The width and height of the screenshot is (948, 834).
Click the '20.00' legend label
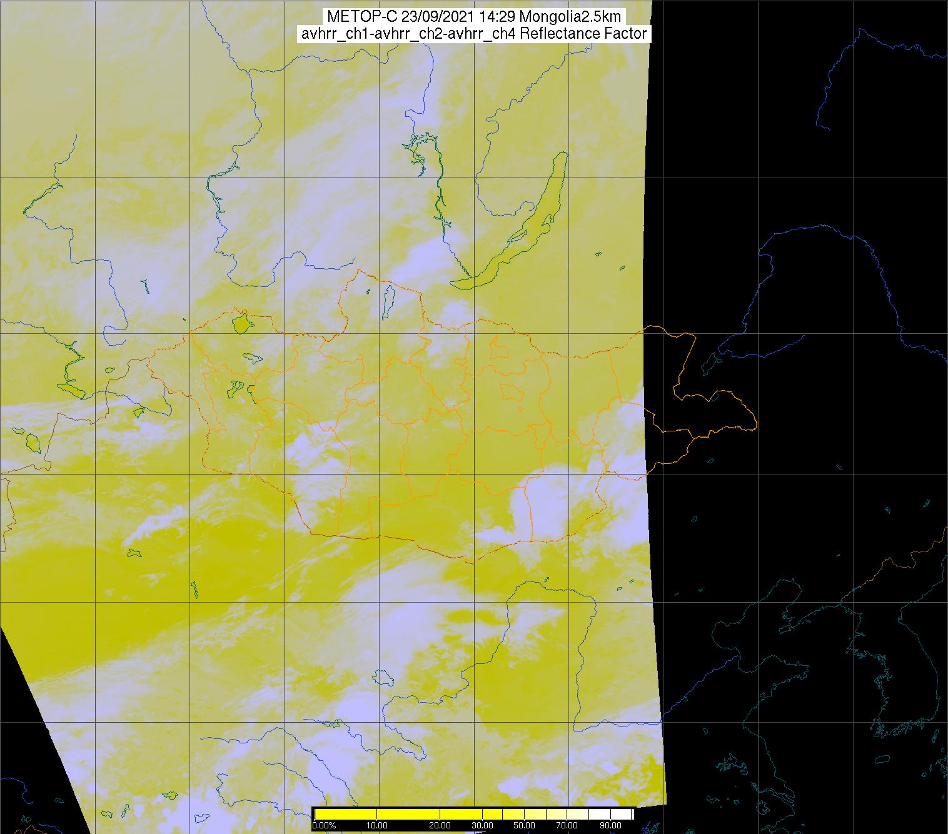click(x=440, y=825)
